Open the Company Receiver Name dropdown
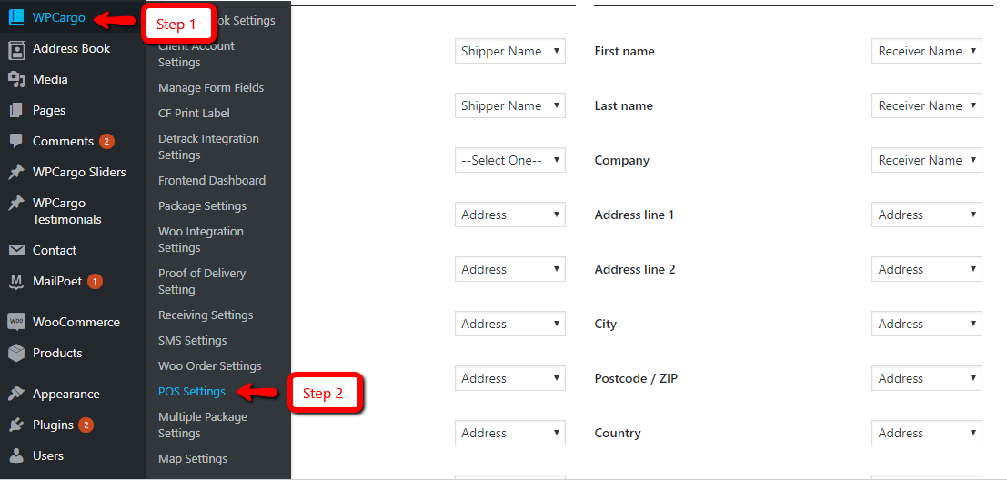This screenshot has height=480, width=1007. point(927,160)
